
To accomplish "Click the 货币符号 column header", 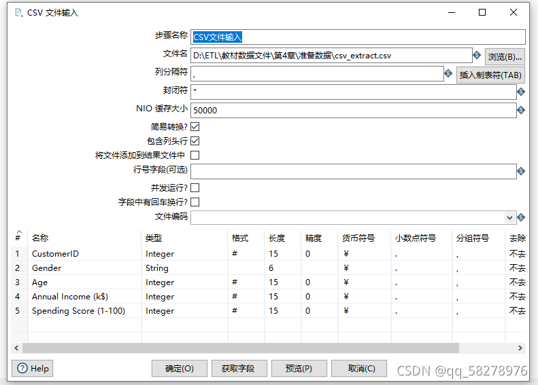I will tap(365, 238).
